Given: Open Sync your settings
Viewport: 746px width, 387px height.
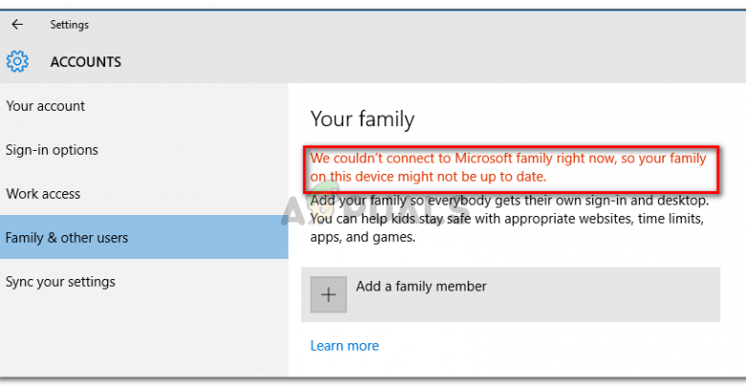Looking at the screenshot, I should [x=60, y=282].
